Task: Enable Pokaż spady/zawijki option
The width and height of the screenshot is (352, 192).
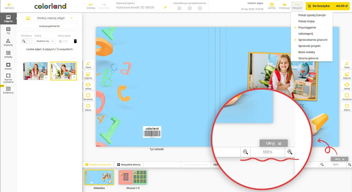Action: coord(312,15)
